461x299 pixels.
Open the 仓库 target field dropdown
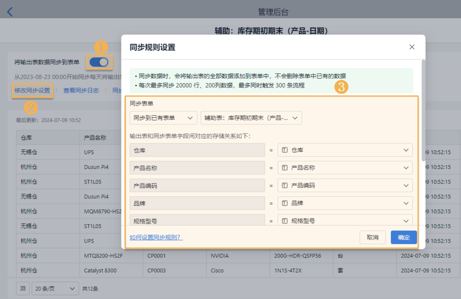(345, 150)
